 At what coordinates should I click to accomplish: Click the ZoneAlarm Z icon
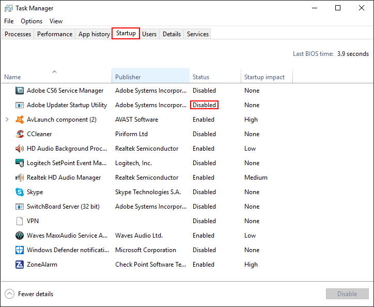(20, 265)
